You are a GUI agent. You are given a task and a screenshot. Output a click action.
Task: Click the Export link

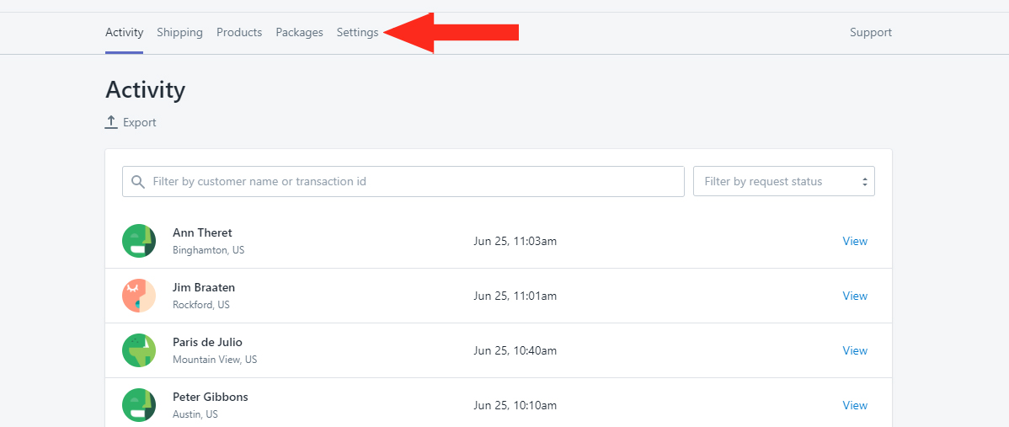click(140, 122)
